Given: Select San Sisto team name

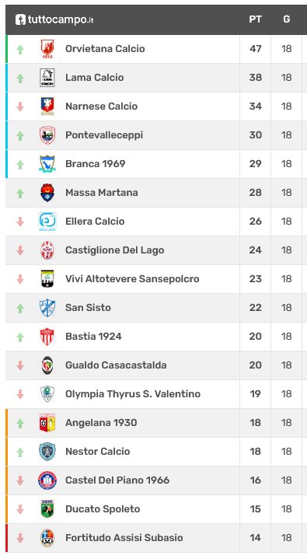Looking at the screenshot, I should 88,308.
